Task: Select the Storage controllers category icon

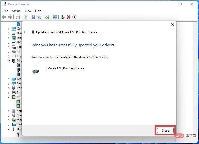Action: click(x=14, y=120)
